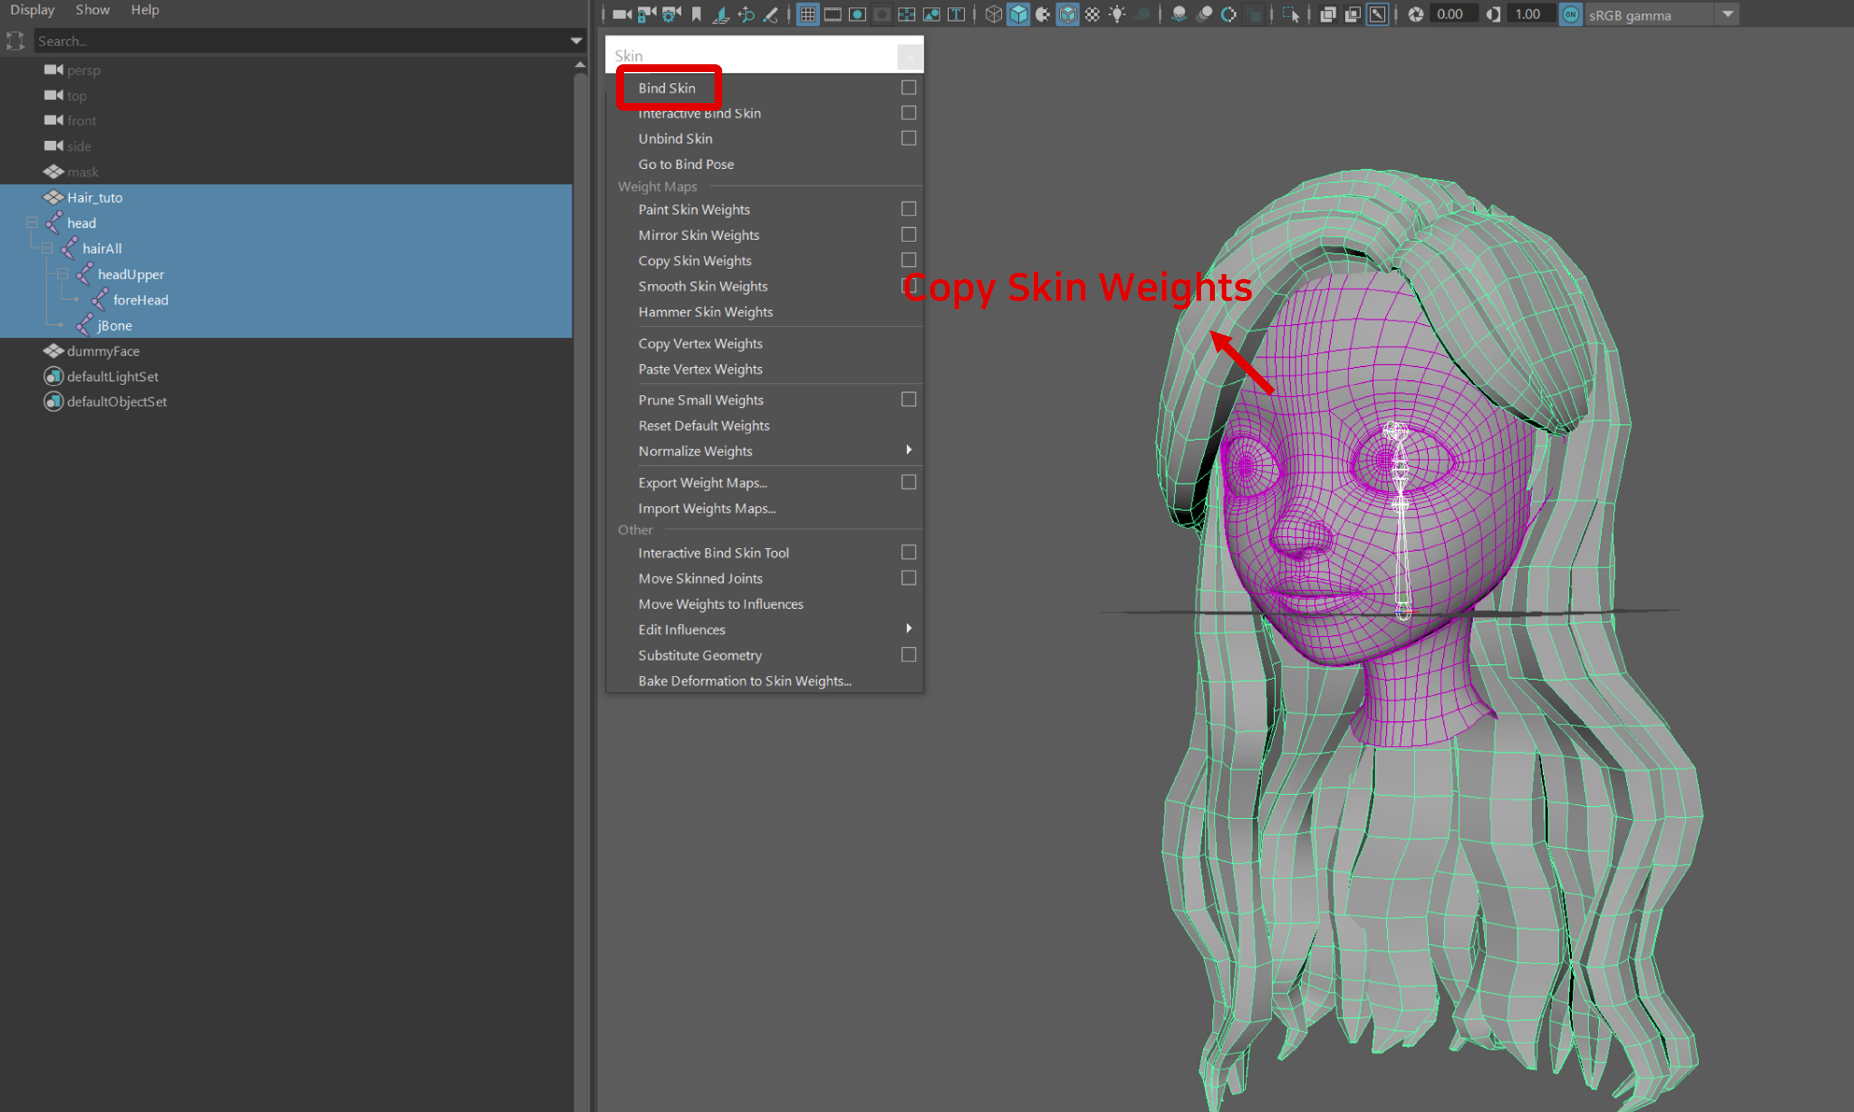Open the sRGB gamma view transform dropdown
This screenshot has width=1854, height=1112.
[1727, 14]
